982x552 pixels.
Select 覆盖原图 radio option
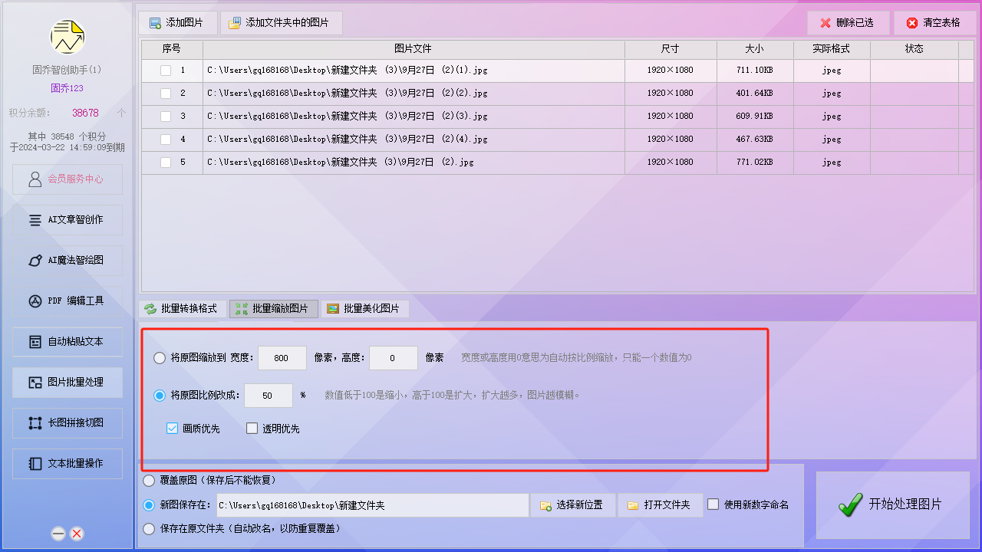pos(149,481)
